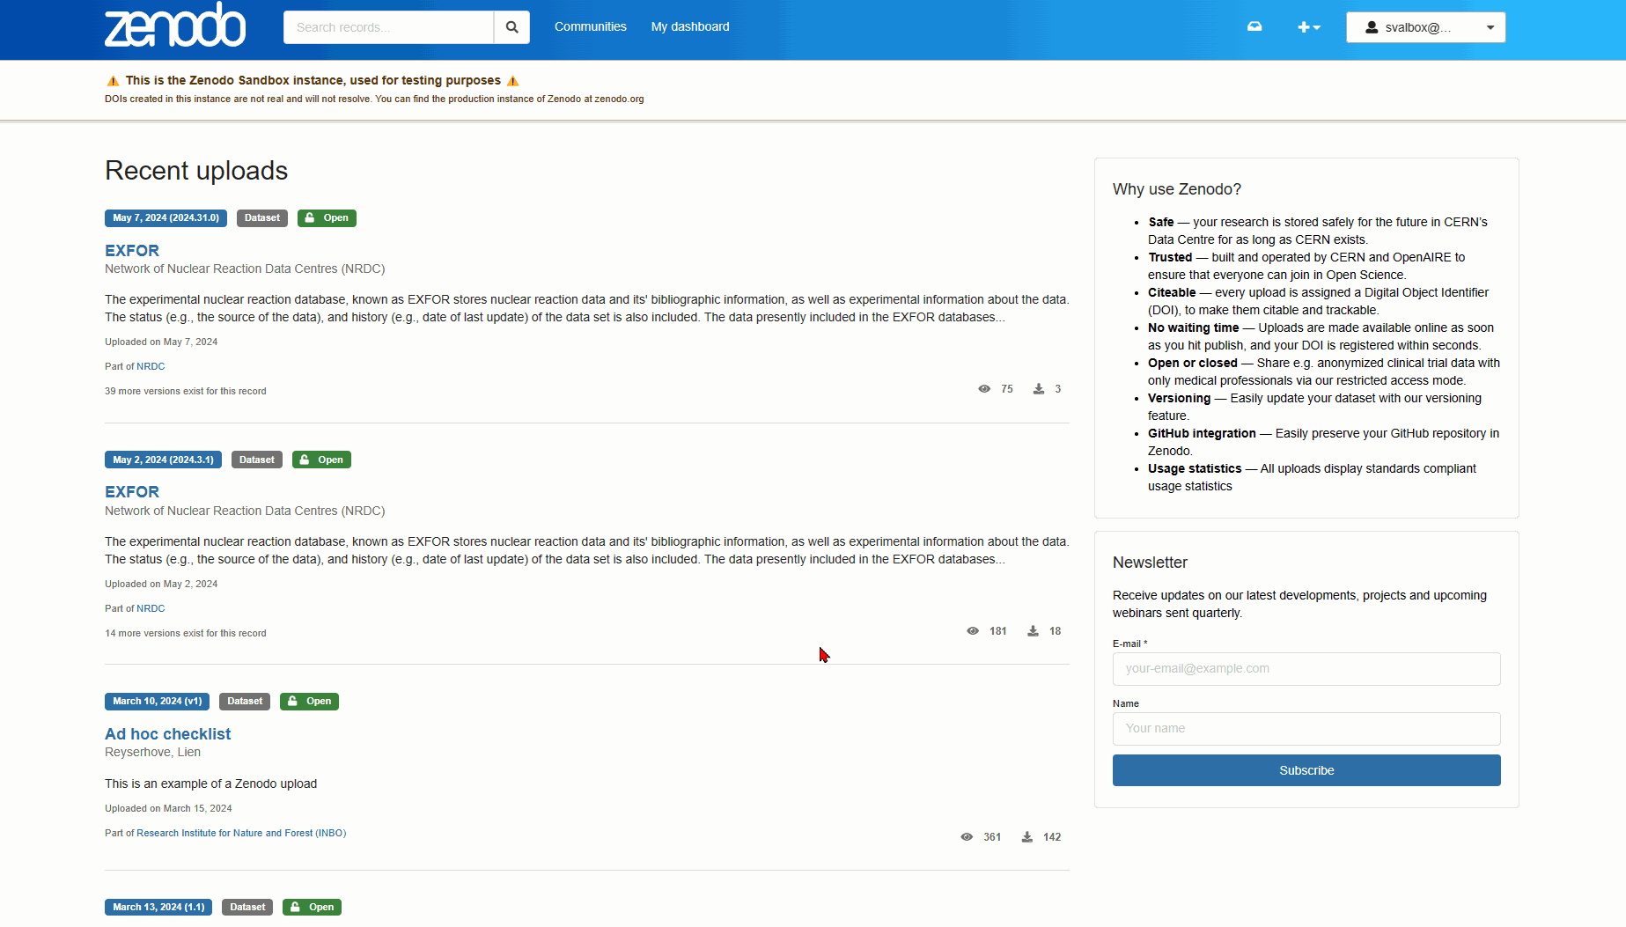
Task: Click the 'Why use Zenodo?' heading
Action: tap(1177, 189)
